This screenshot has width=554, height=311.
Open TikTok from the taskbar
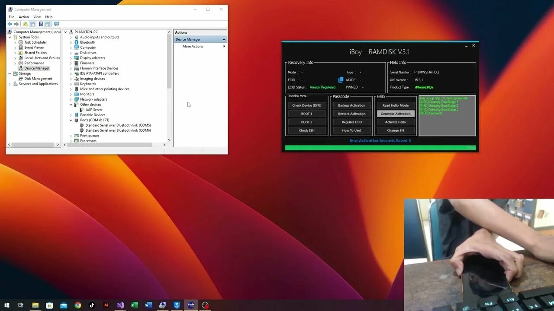(x=92, y=305)
